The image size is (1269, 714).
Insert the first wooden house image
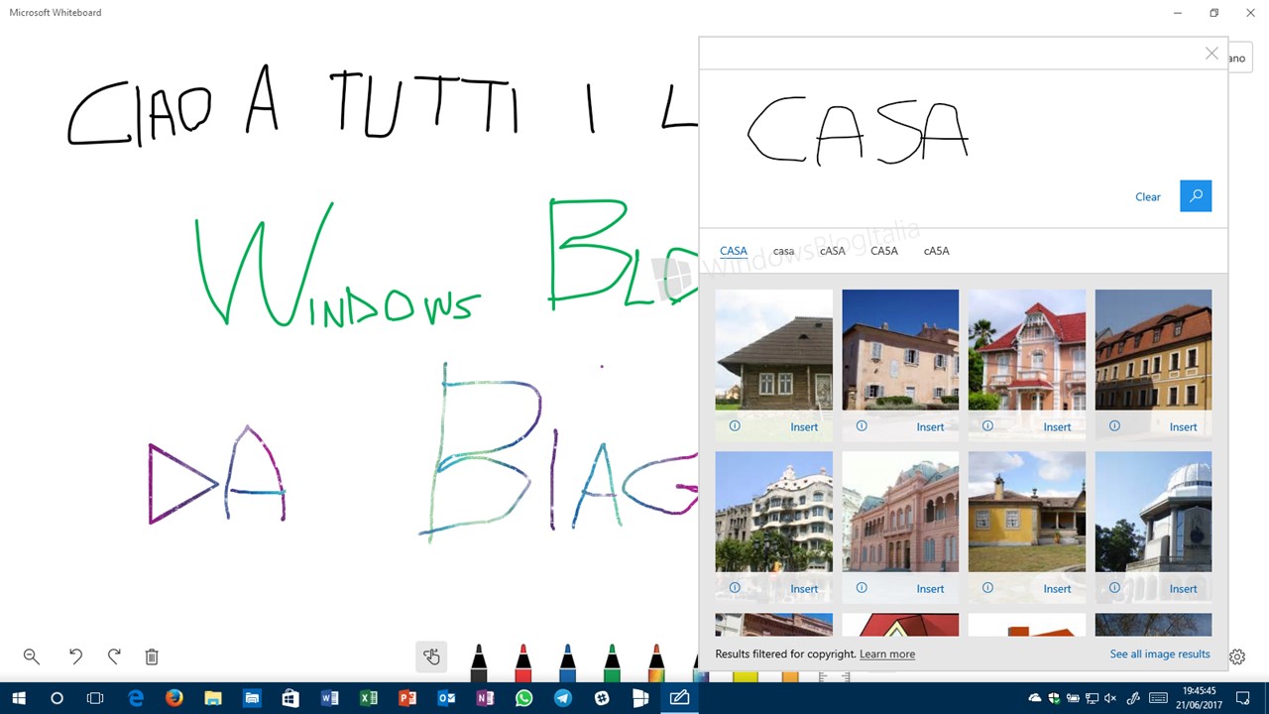tap(804, 427)
